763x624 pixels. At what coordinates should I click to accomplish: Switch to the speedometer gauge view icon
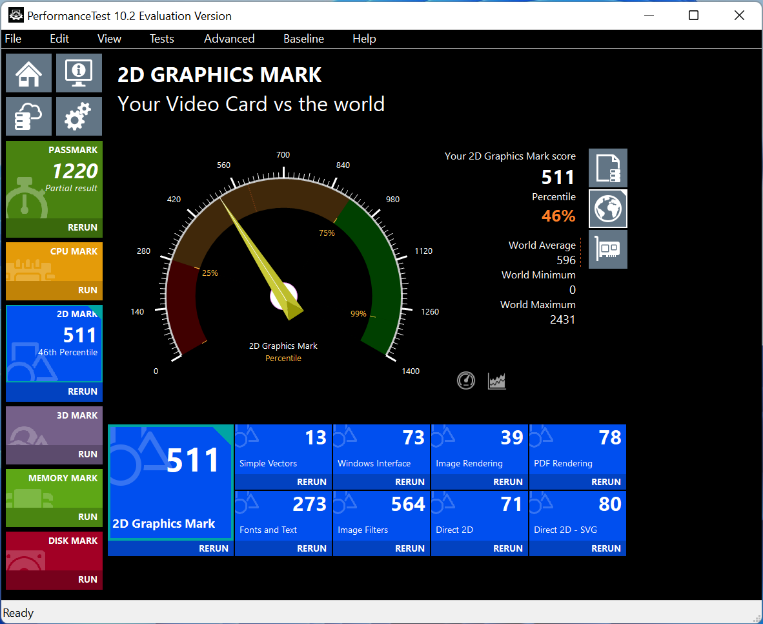(x=466, y=380)
